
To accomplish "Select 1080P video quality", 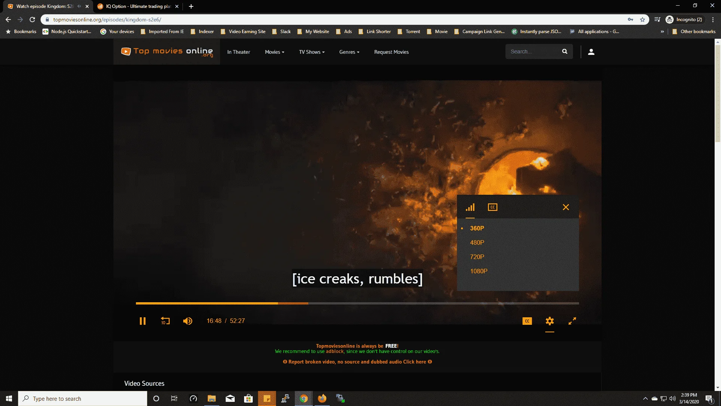I will click(479, 271).
